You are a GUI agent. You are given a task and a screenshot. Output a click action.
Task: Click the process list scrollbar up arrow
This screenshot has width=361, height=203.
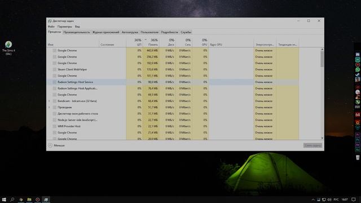(x=322, y=49)
